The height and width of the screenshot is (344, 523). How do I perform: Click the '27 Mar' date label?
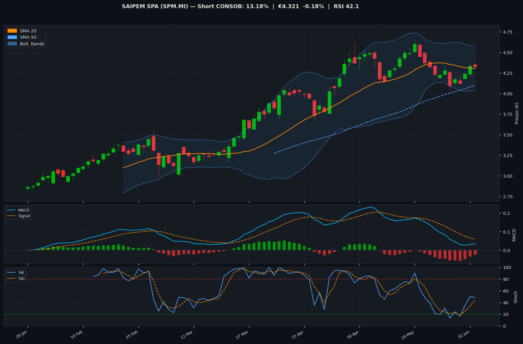pyautogui.click(x=242, y=335)
